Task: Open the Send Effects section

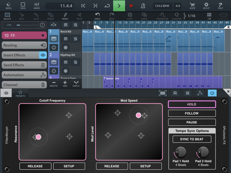Action: pos(24,65)
